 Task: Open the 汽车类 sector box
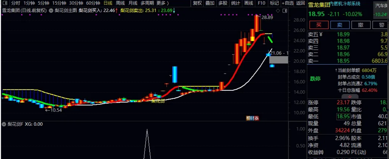(x=381, y=10)
